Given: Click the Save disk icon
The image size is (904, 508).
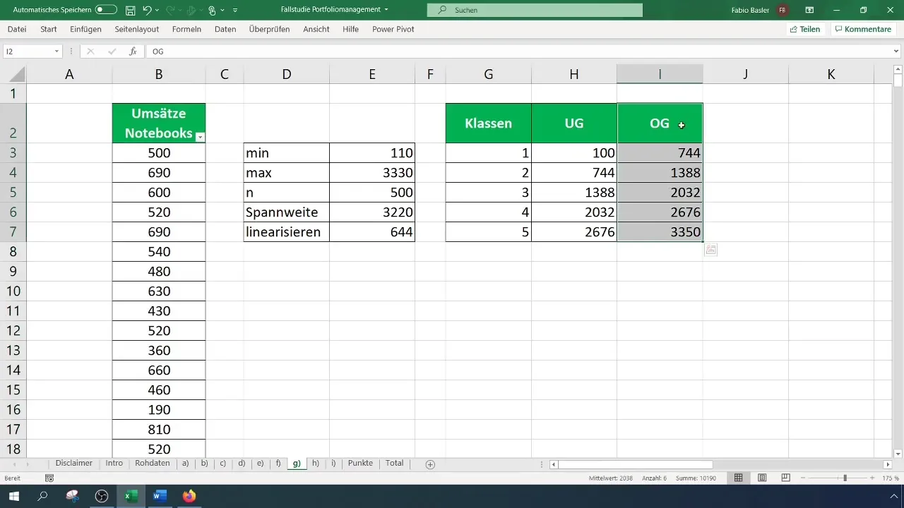Looking at the screenshot, I should point(130,10).
